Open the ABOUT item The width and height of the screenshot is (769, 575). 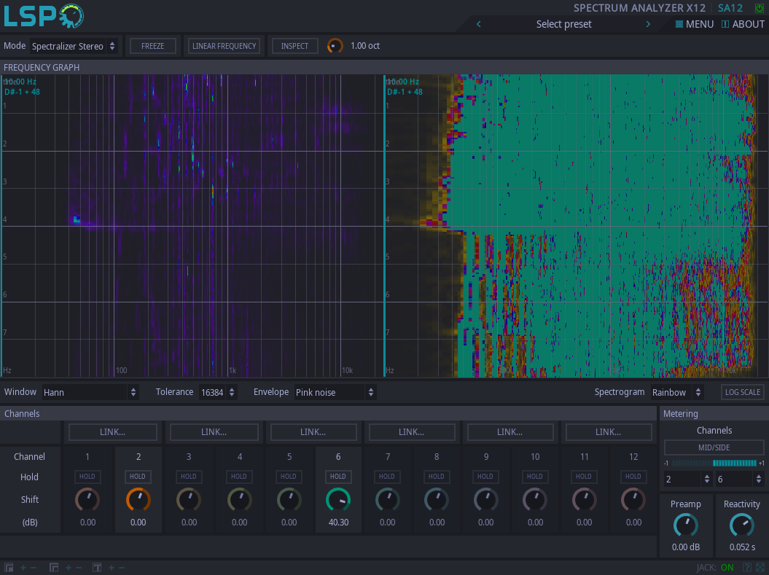coord(743,24)
